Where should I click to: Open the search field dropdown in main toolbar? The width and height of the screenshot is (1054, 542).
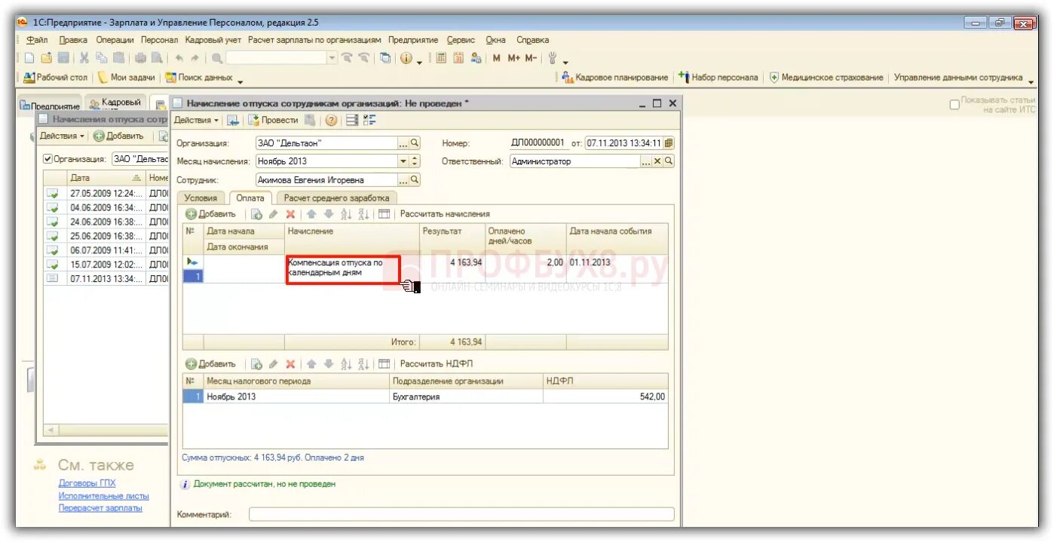click(332, 58)
